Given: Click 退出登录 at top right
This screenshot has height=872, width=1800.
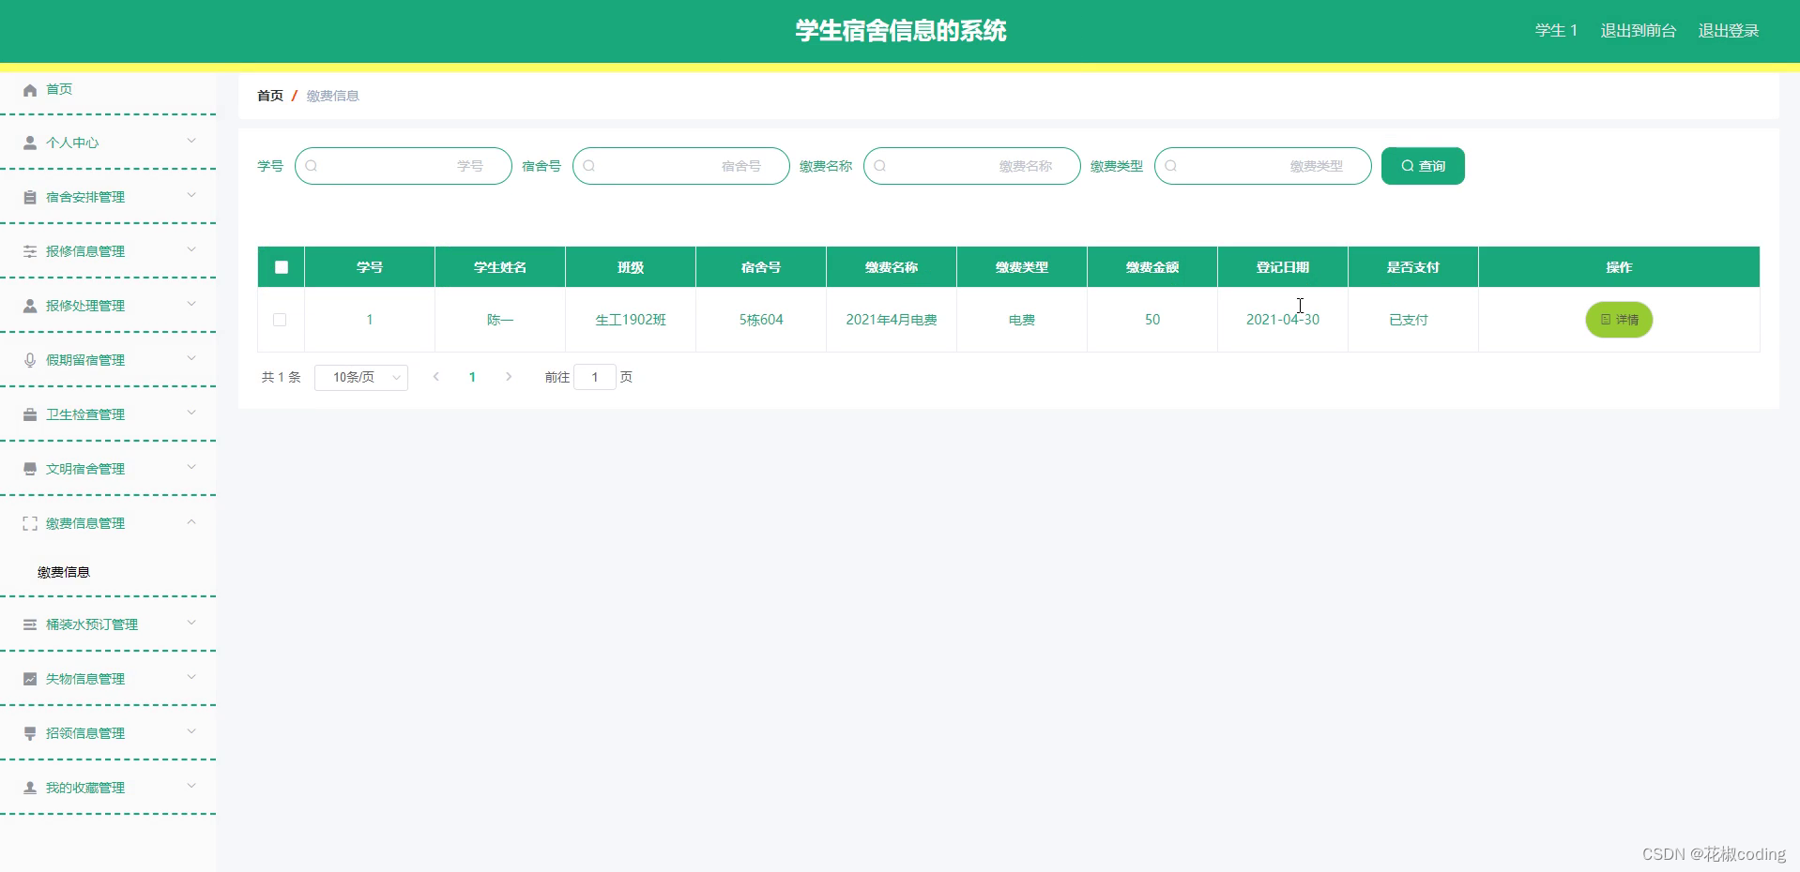Looking at the screenshot, I should coord(1728,30).
